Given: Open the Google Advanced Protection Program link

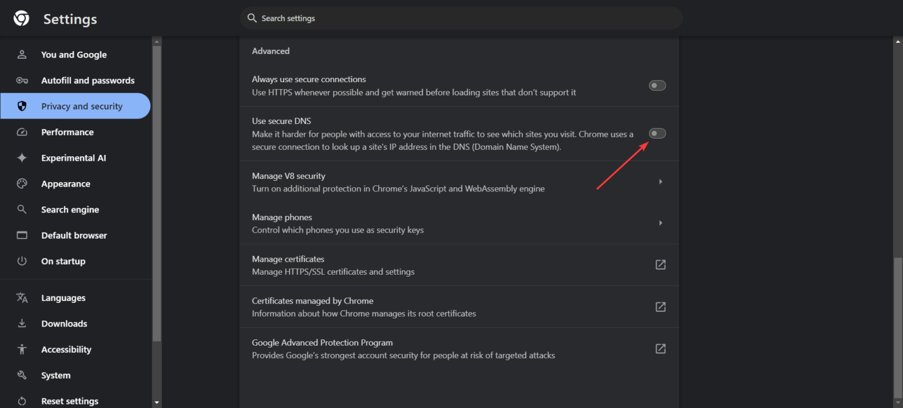Looking at the screenshot, I should click(x=660, y=349).
